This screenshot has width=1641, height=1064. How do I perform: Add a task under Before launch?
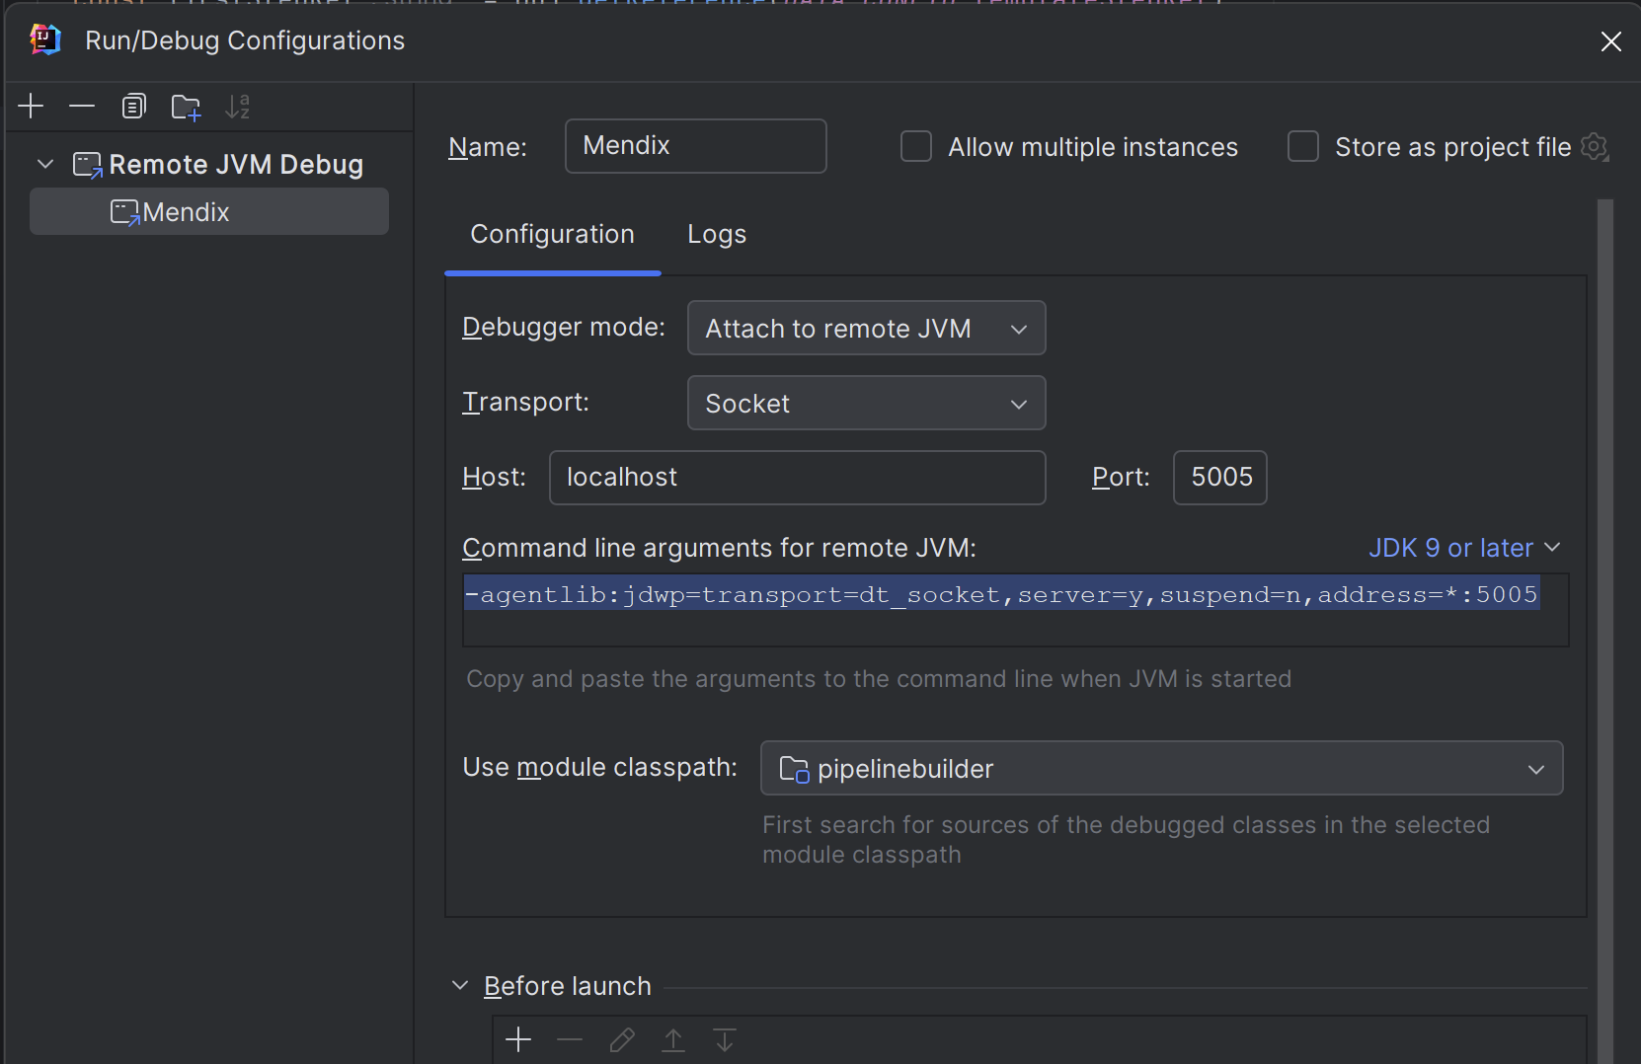click(x=517, y=1039)
